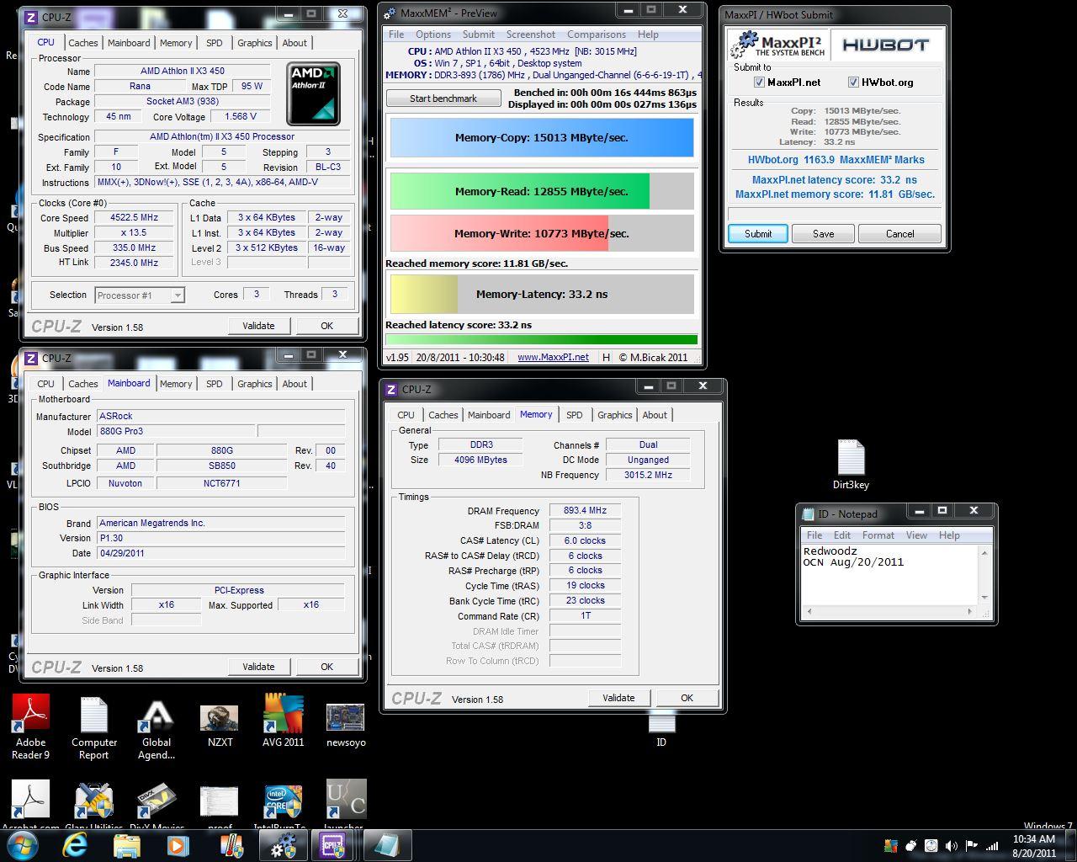Click Validate in the Mainboard CPU-Z window
Viewport: 1077px width, 862px height.
click(258, 667)
